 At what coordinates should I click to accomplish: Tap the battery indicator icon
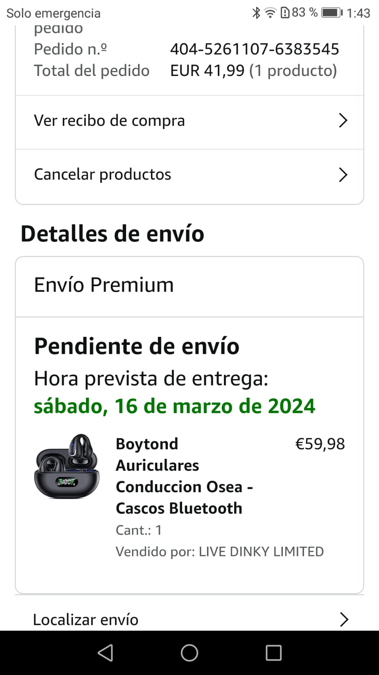332,13
